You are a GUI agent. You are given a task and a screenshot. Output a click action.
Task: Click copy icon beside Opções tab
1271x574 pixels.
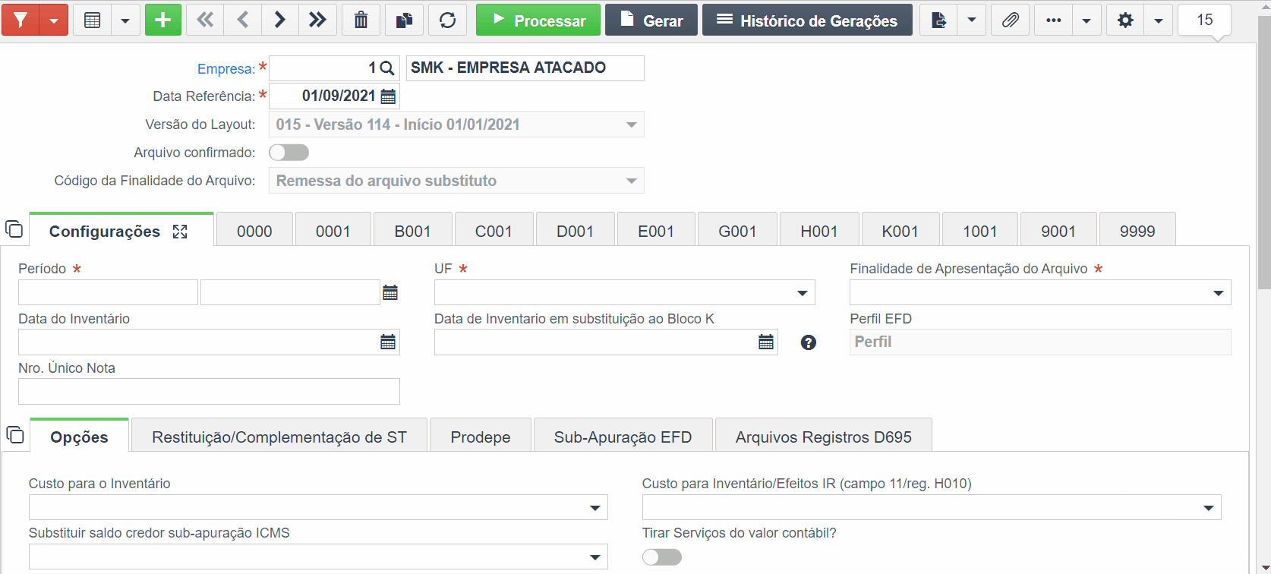(15, 435)
